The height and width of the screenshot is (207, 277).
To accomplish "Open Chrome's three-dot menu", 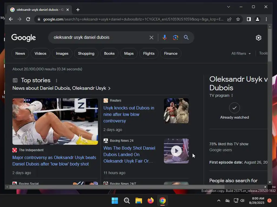I will tap(266, 19).
